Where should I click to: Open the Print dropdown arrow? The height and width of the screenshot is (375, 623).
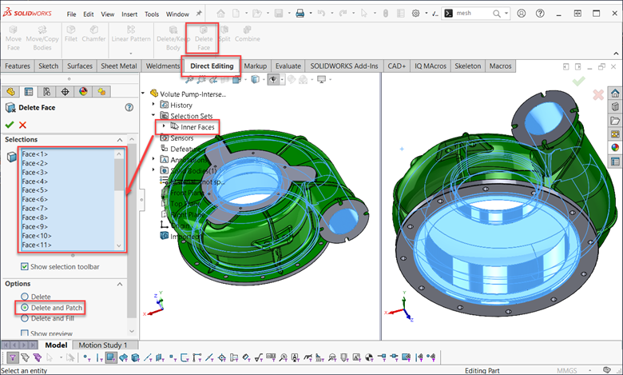(311, 14)
